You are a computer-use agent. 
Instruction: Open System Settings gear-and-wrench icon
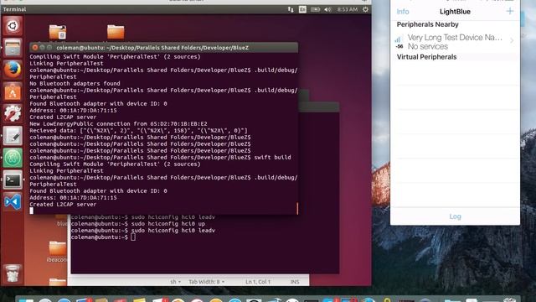pos(13,114)
